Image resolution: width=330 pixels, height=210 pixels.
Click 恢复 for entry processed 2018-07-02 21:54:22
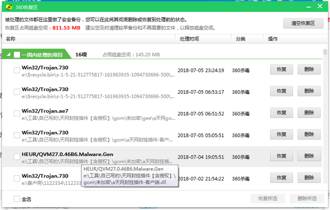pos(282,178)
